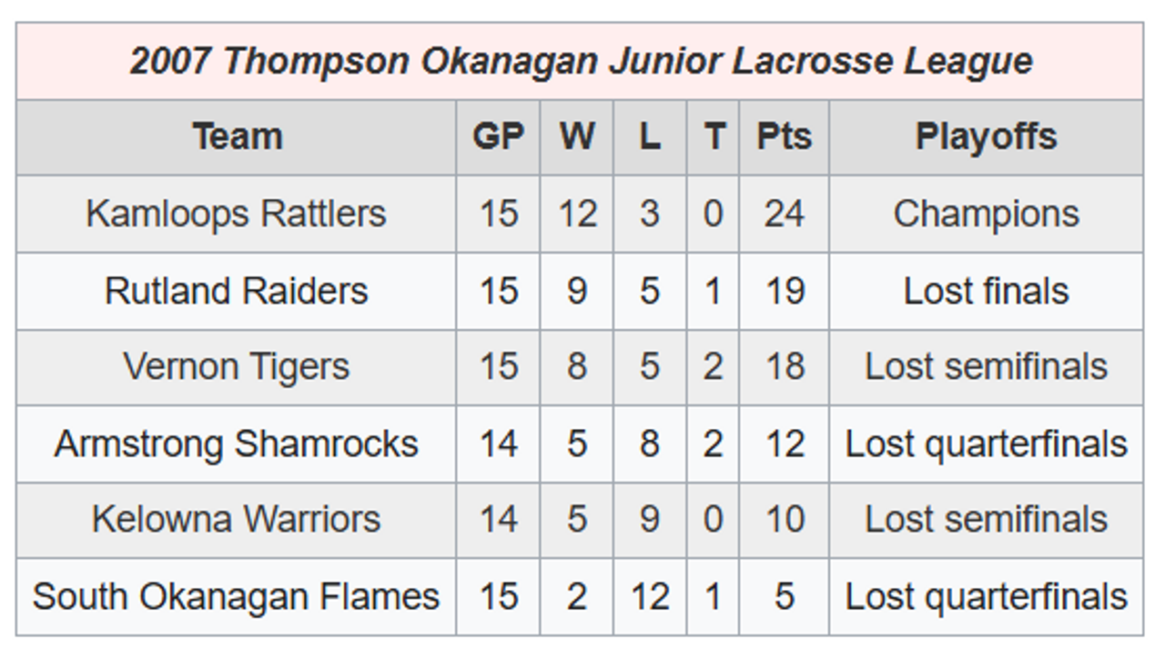Click the Vernon Tigers team cell
The height and width of the screenshot is (649, 1165).
237,367
